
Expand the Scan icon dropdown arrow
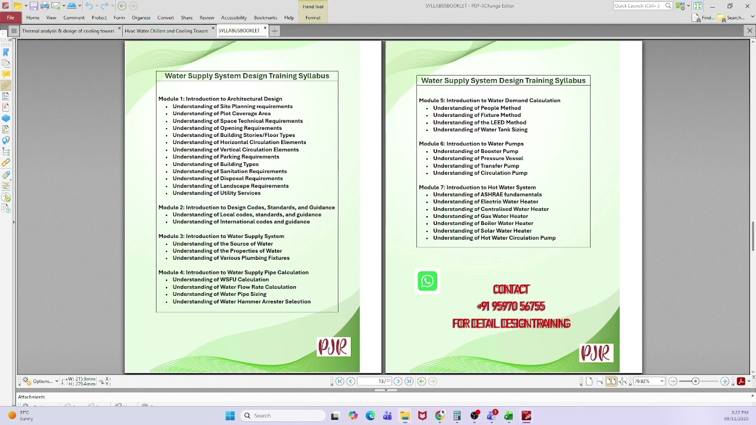click(80, 6)
